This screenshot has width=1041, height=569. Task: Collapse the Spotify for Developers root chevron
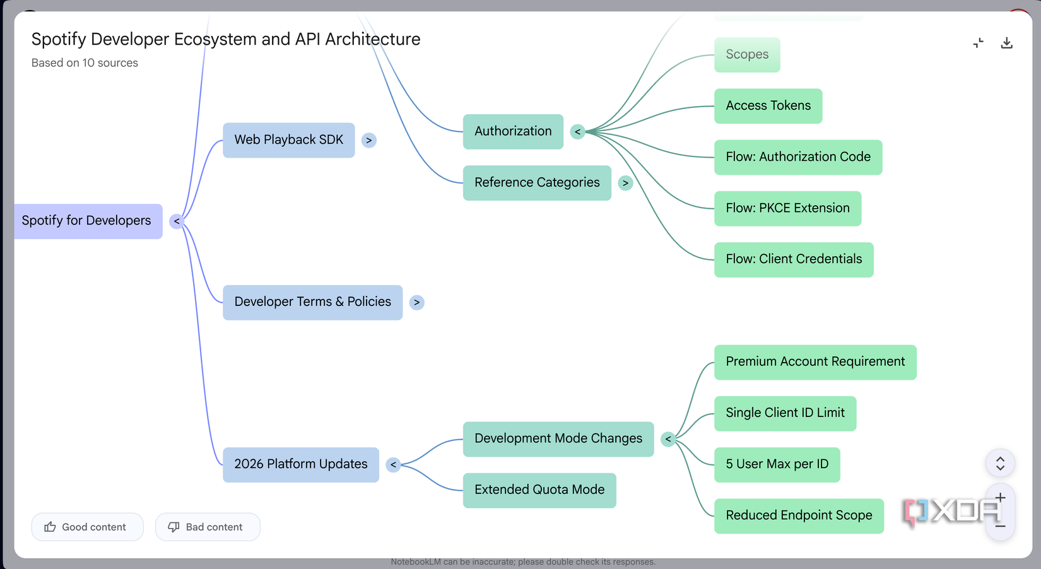(x=177, y=221)
